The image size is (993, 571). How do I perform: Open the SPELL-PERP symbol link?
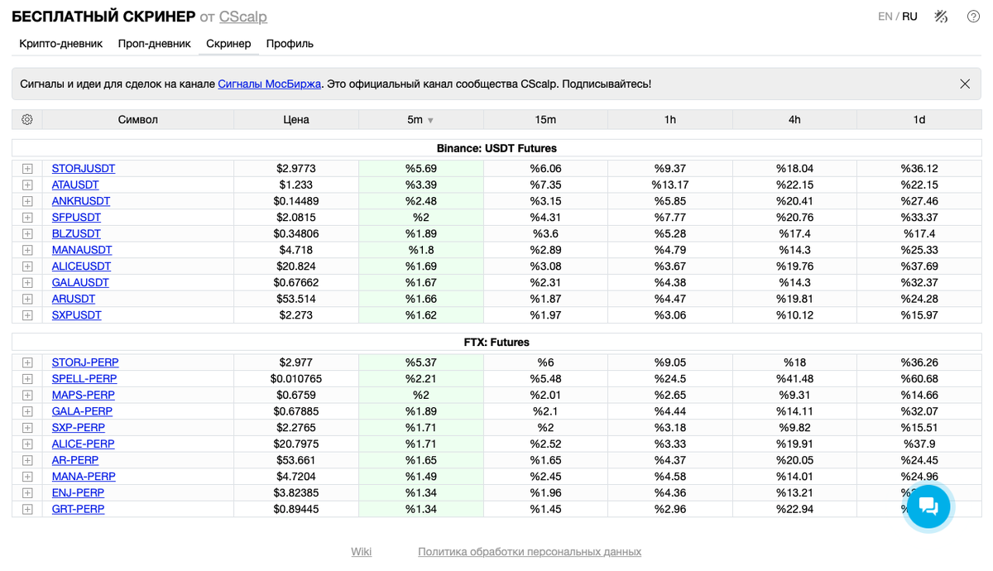click(84, 379)
